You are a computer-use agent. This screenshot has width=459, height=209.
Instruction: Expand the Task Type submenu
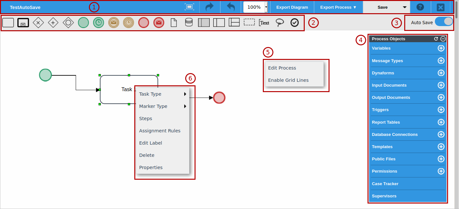[x=163, y=94]
